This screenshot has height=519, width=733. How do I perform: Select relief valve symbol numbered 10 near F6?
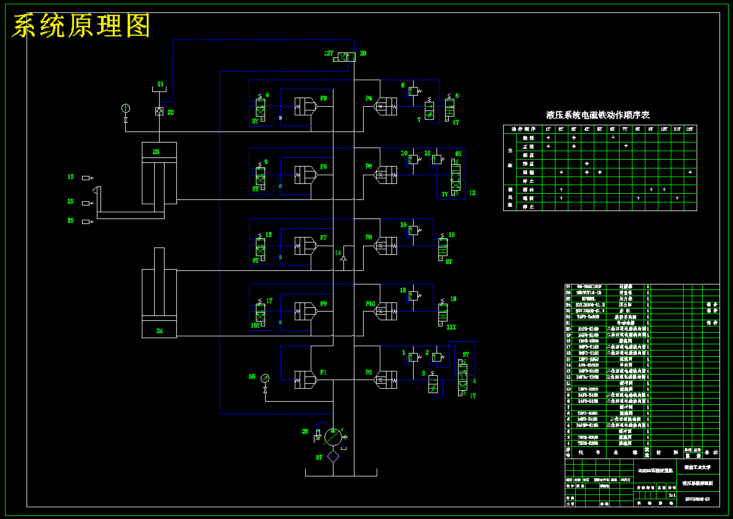point(414,159)
